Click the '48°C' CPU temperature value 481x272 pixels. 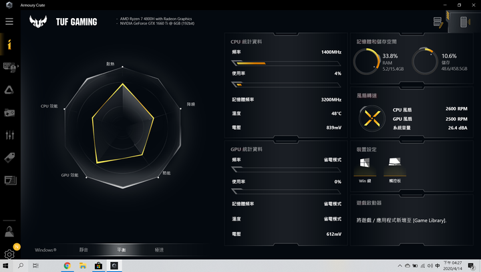336,114
